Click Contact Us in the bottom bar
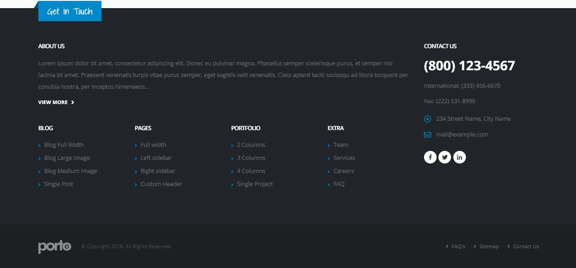Image resolution: width=576 pixels, height=268 pixels. click(525, 246)
